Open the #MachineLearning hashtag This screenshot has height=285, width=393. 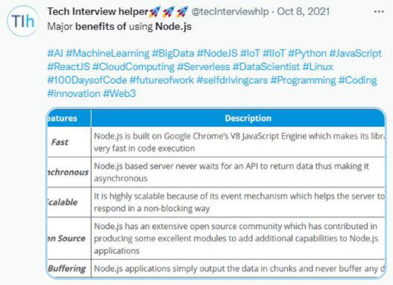[x=108, y=53]
